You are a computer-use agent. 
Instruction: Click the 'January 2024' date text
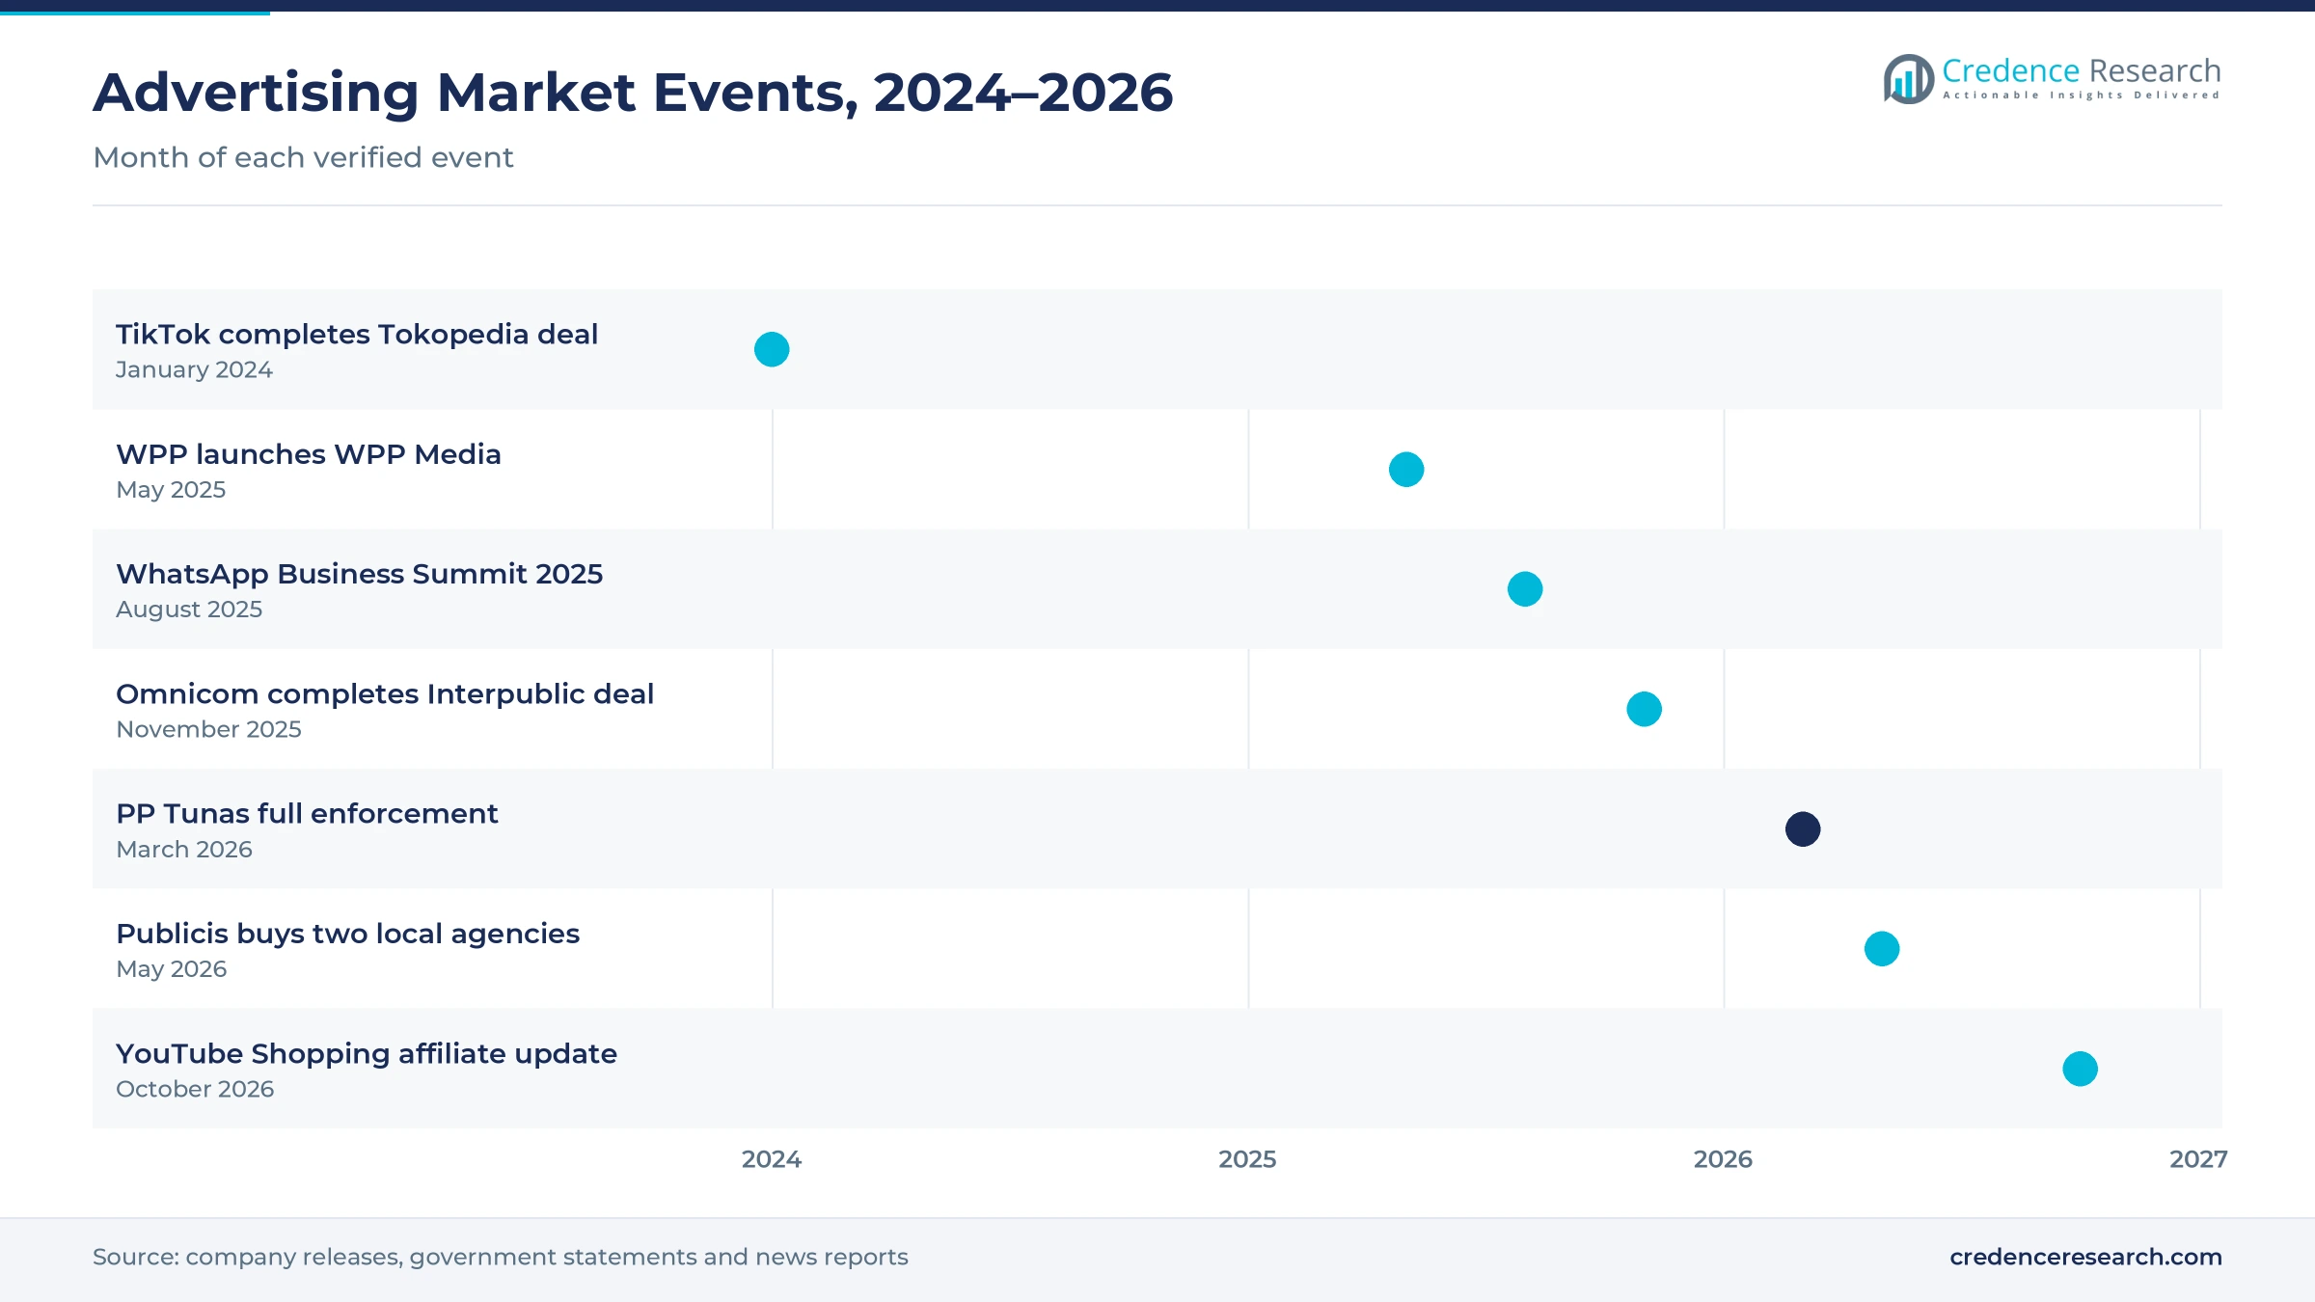coord(194,369)
